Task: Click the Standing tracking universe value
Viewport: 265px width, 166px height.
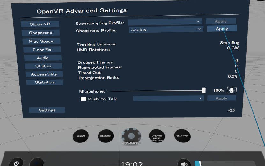Action: (230, 43)
